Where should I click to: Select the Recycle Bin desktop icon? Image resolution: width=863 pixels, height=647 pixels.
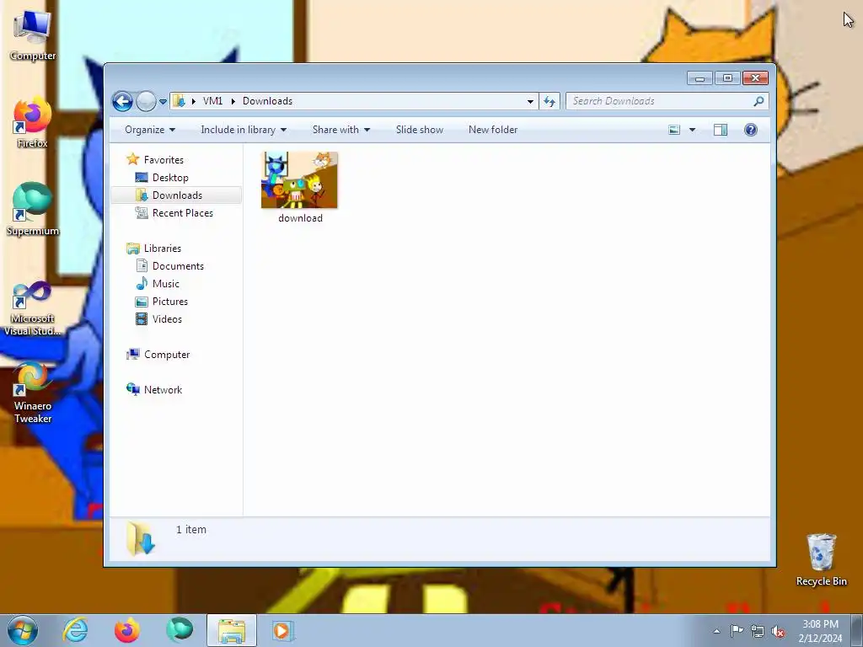pyautogui.click(x=821, y=559)
